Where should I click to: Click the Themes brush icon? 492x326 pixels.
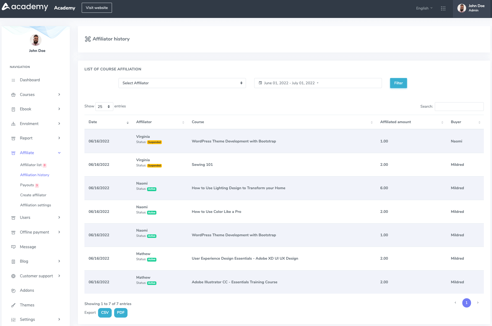13,305
